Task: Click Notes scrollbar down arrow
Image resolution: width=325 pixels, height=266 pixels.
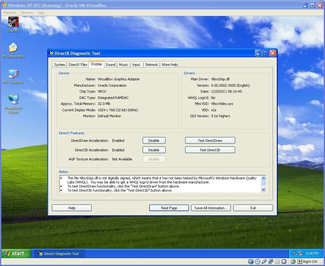Action: pyautogui.click(x=264, y=189)
